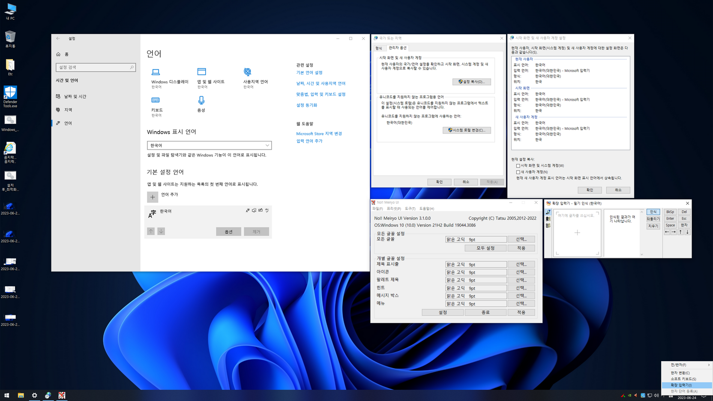
Task: Select 지역 in Settings sidebar
Action: pyautogui.click(x=64, y=110)
